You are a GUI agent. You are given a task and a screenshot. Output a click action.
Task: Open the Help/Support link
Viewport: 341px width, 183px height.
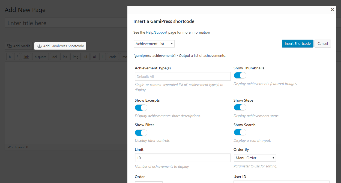157,32
